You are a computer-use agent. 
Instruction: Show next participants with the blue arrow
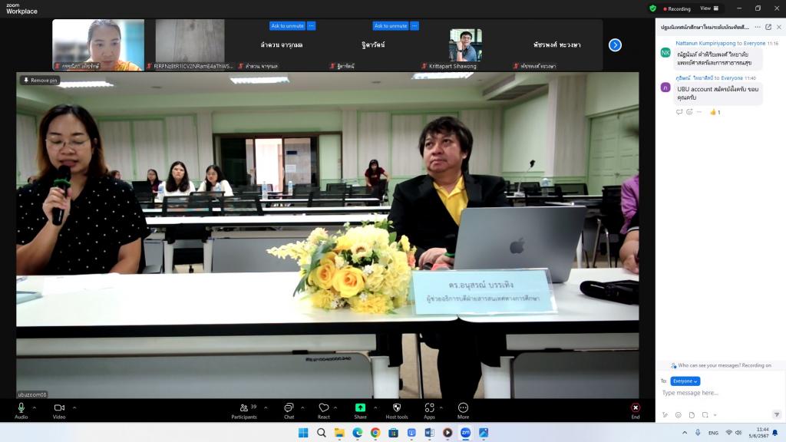(x=615, y=45)
